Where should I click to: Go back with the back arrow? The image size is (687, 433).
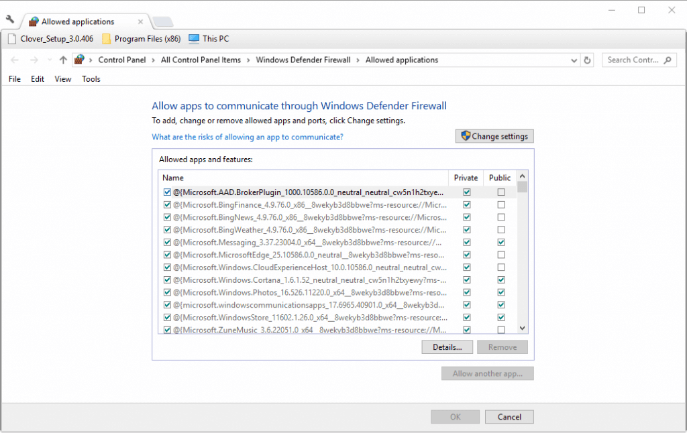click(15, 60)
